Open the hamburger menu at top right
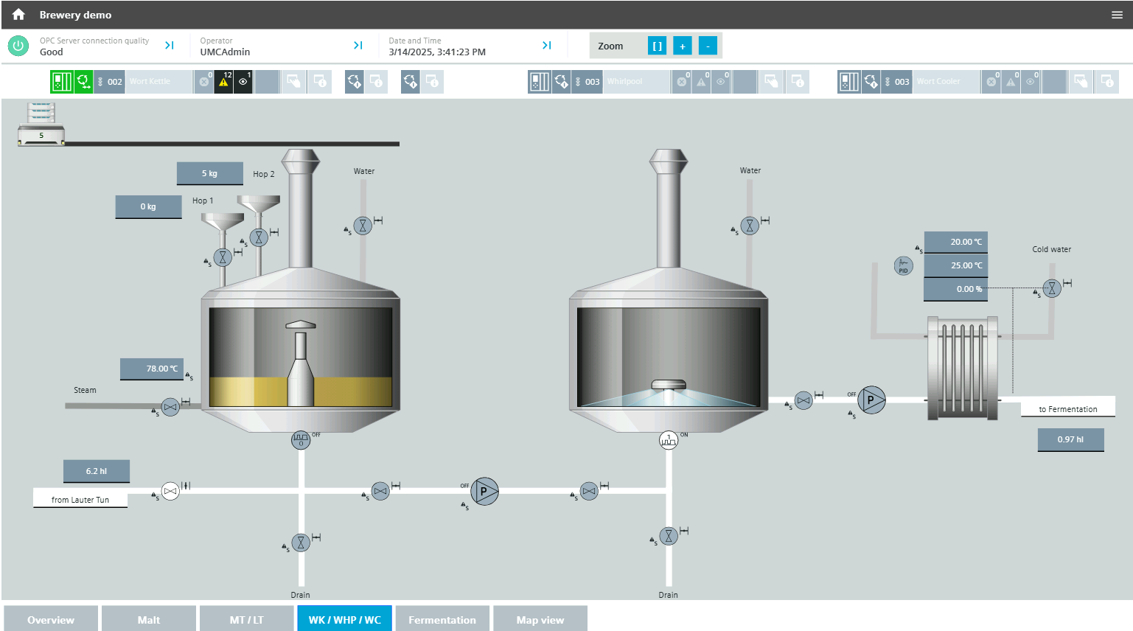Image resolution: width=1133 pixels, height=631 pixels. 1117,15
